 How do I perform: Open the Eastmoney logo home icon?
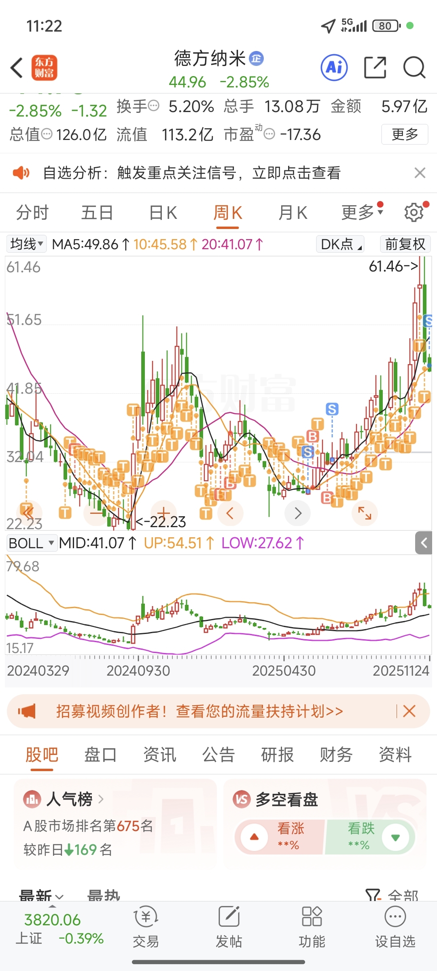[x=45, y=68]
